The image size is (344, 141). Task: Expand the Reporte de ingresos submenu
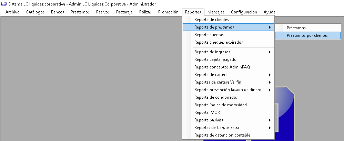(229, 52)
